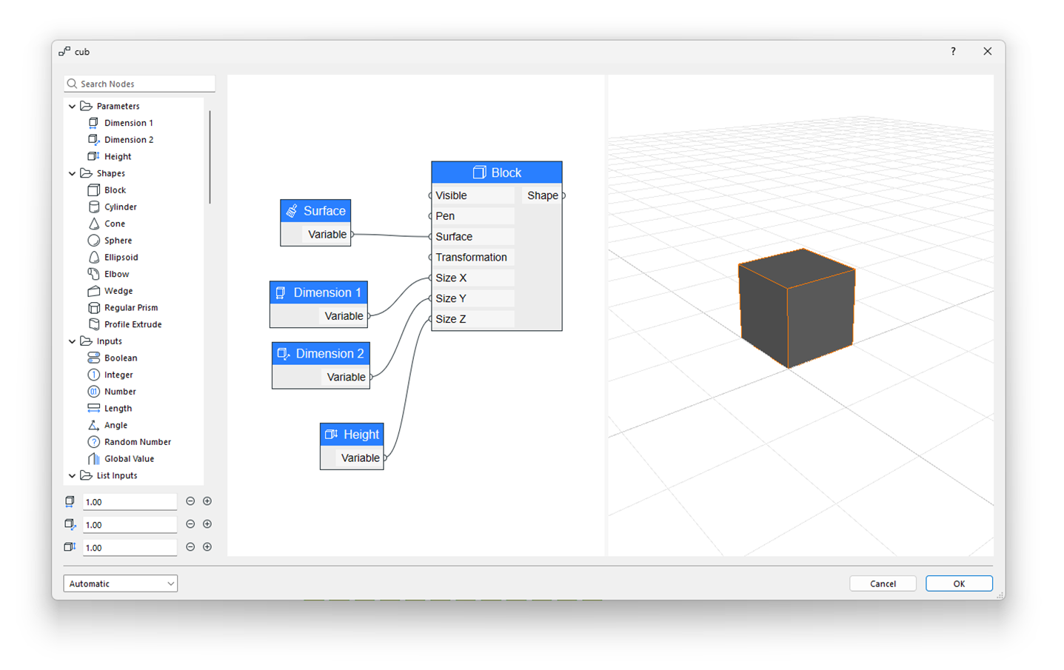This screenshot has height=670, width=1064.
Task: Select the Ellipsoid shape icon
Action: point(93,257)
